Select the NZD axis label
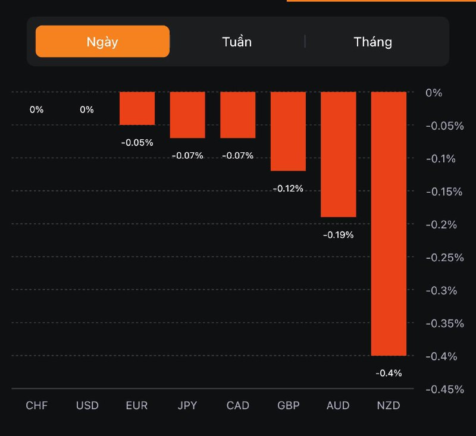476x436 pixels. click(389, 406)
